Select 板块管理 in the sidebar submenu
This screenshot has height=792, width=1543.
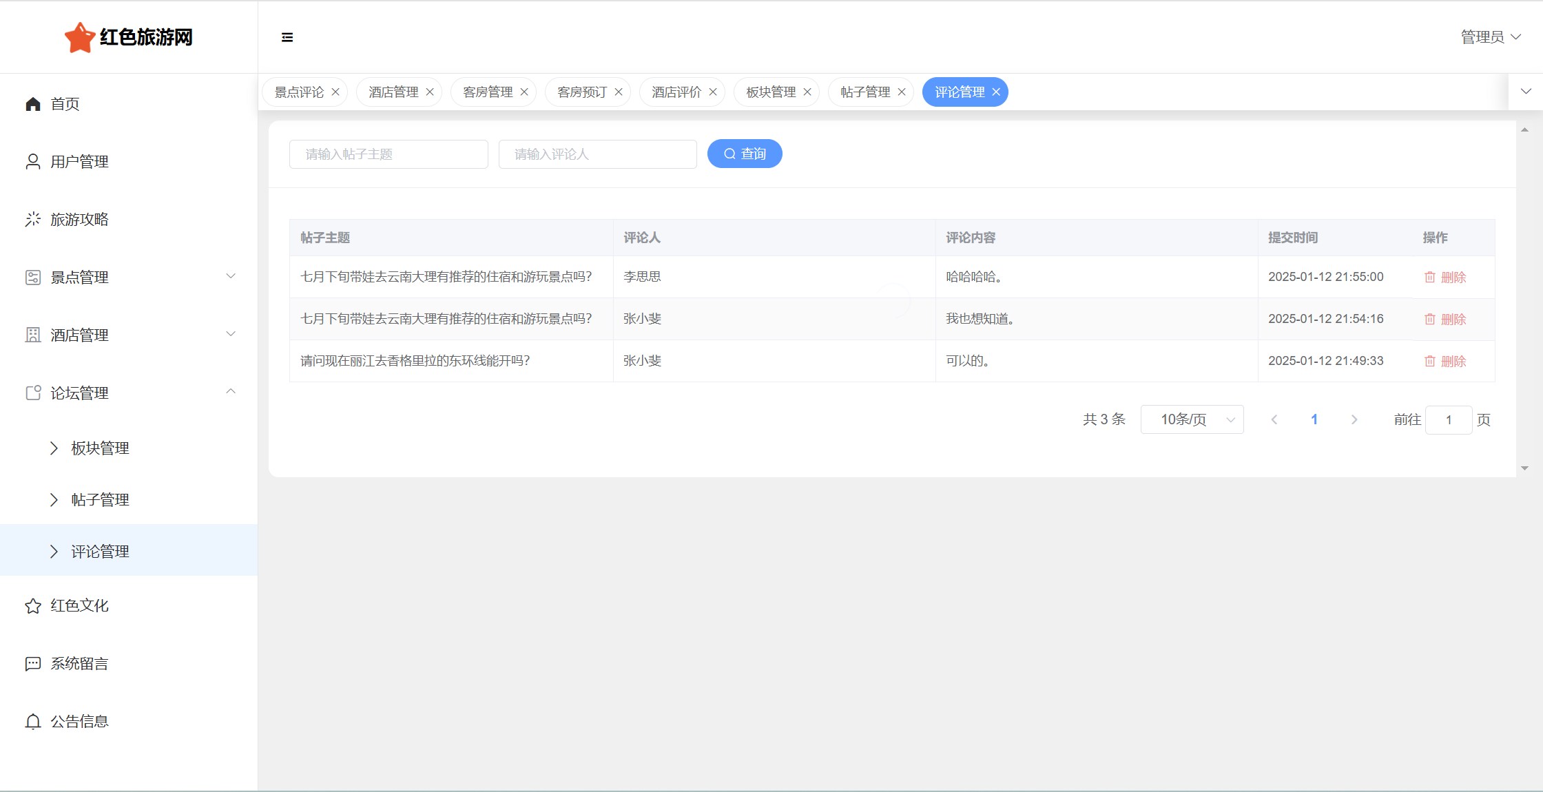(x=100, y=448)
